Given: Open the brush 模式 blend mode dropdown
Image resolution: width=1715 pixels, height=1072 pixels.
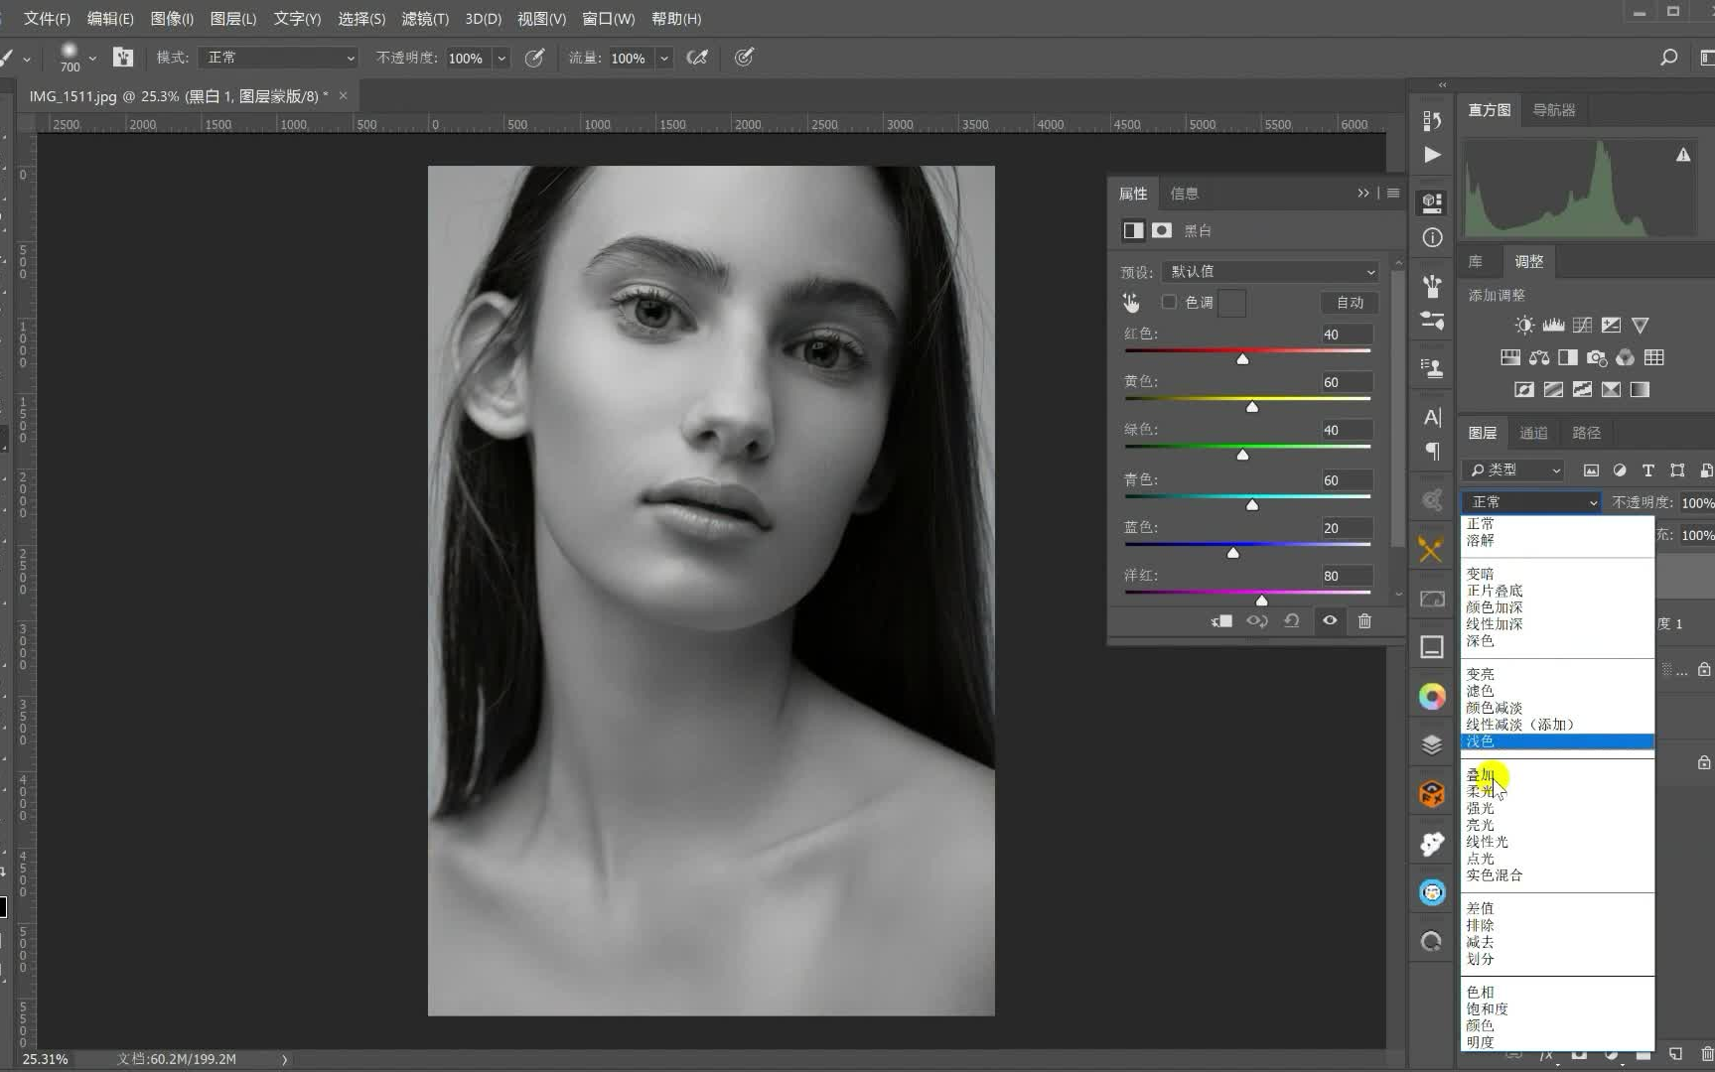Looking at the screenshot, I should point(278,58).
